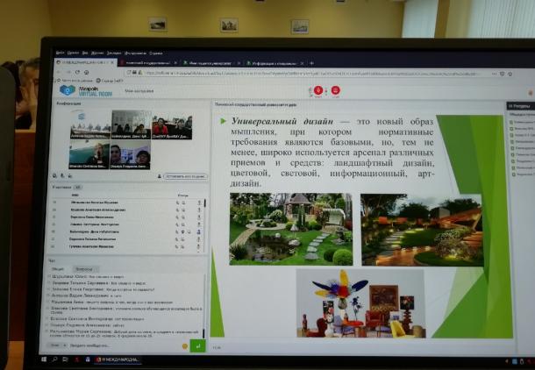Click the Mirapolis Virtual Room logo
This screenshot has height=370, width=535.
tap(79, 90)
